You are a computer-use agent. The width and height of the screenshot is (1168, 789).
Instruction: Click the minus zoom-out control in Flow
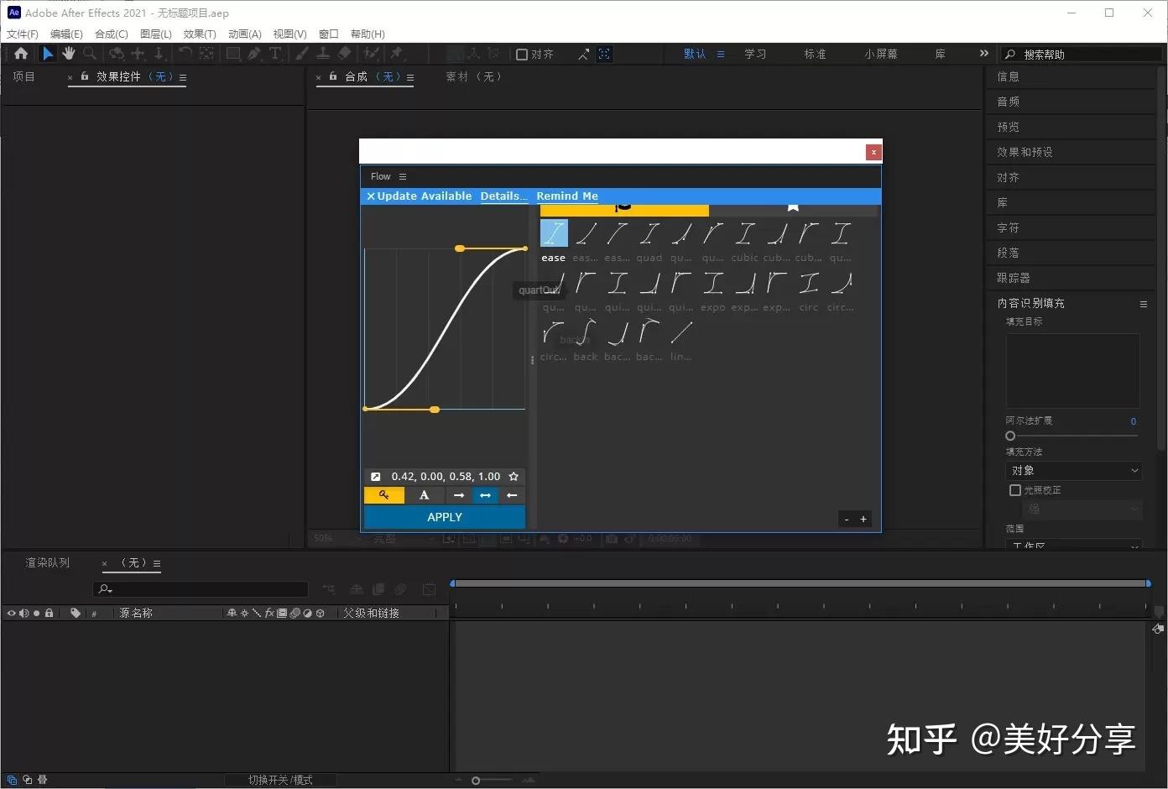click(846, 519)
